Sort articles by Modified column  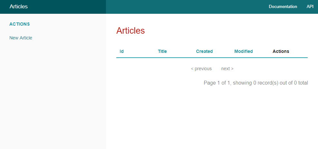coord(243,51)
